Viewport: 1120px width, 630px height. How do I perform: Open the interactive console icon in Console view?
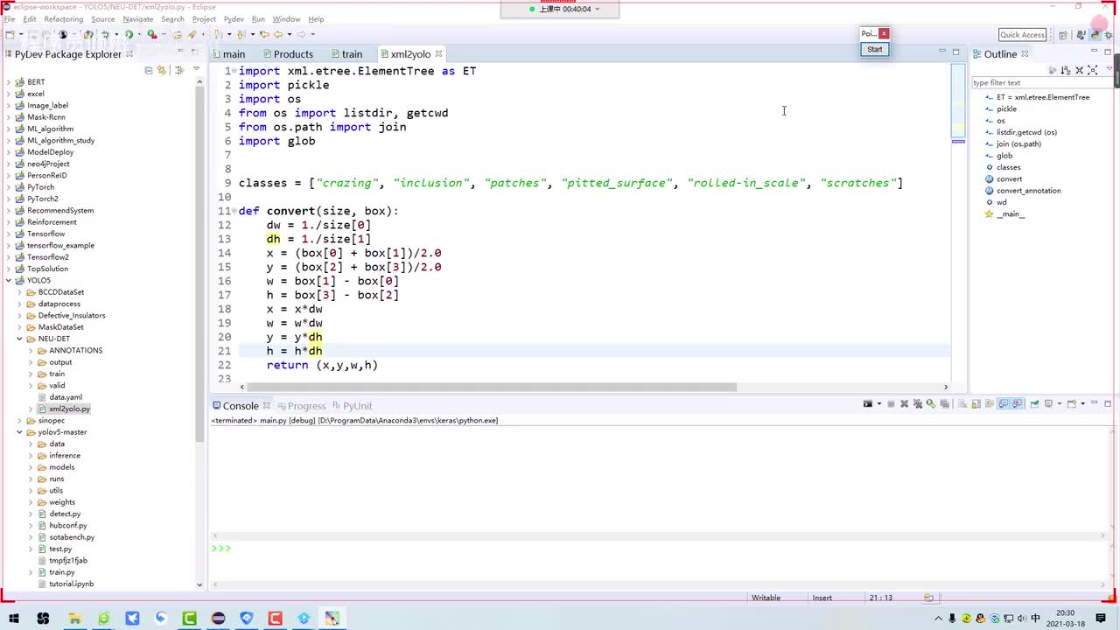(868, 404)
